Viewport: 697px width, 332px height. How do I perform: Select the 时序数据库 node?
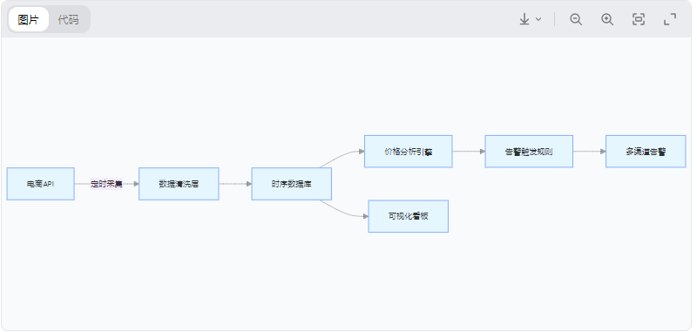pyautogui.click(x=292, y=184)
